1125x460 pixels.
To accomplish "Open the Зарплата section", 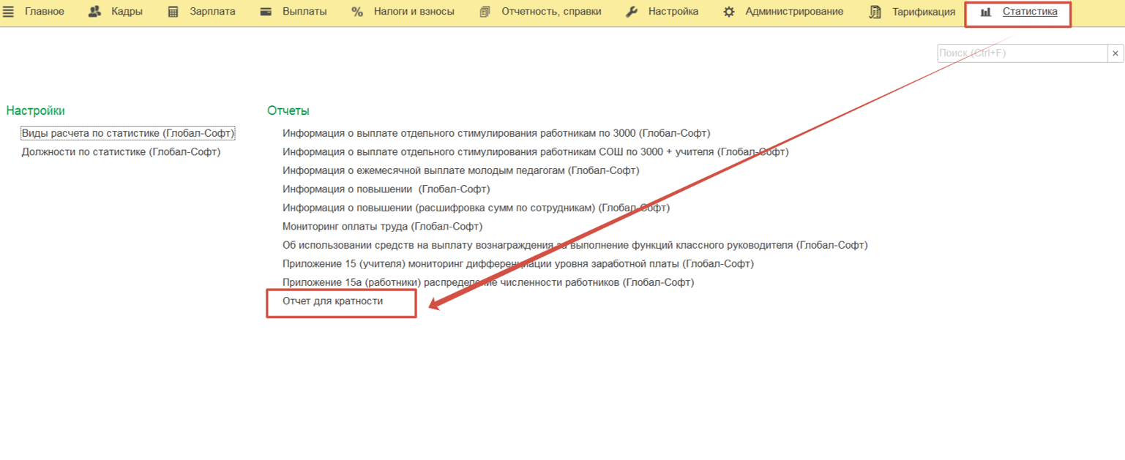I will [203, 12].
